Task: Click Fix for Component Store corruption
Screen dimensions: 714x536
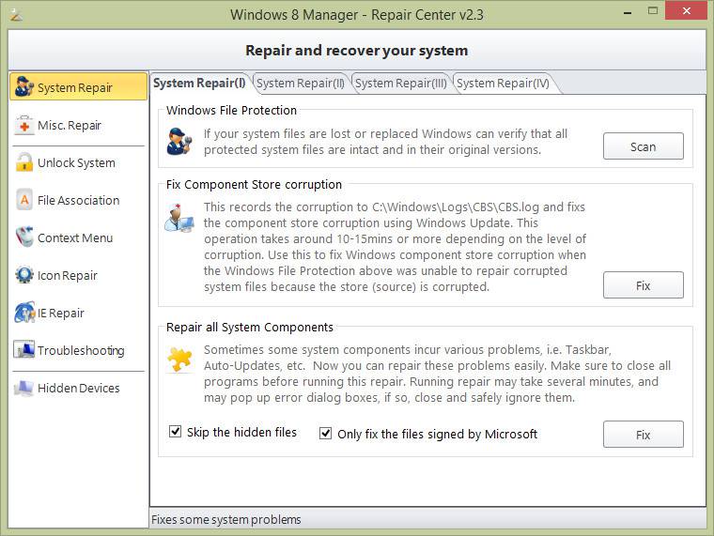Action: tap(643, 284)
